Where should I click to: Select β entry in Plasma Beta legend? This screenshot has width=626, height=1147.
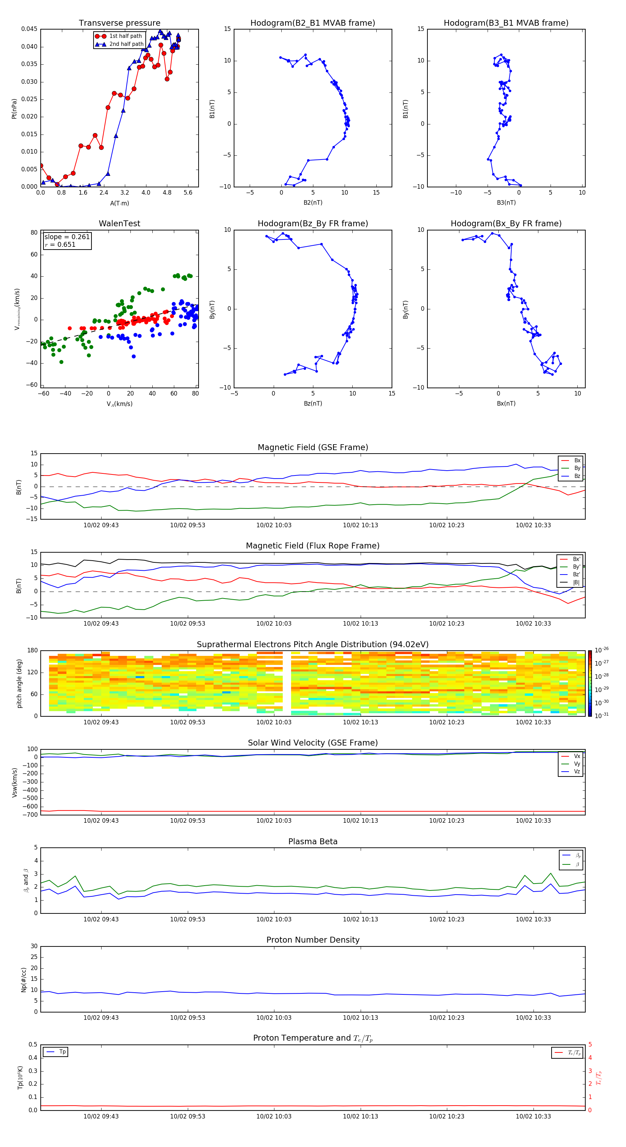coord(571,864)
